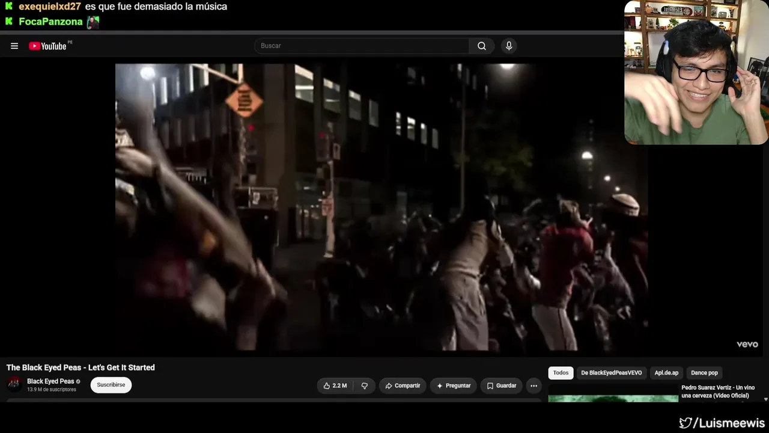Click the magnifier search button
This screenshot has height=433, width=769.
point(482,46)
